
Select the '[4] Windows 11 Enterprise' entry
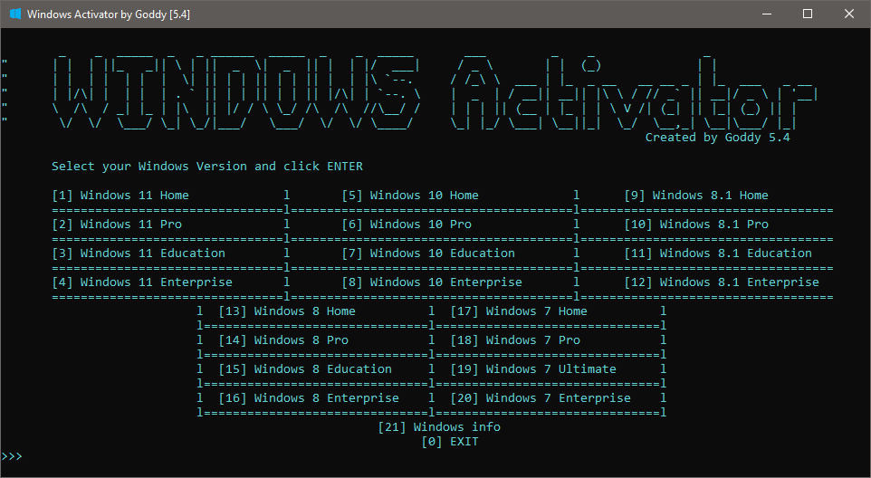point(142,282)
